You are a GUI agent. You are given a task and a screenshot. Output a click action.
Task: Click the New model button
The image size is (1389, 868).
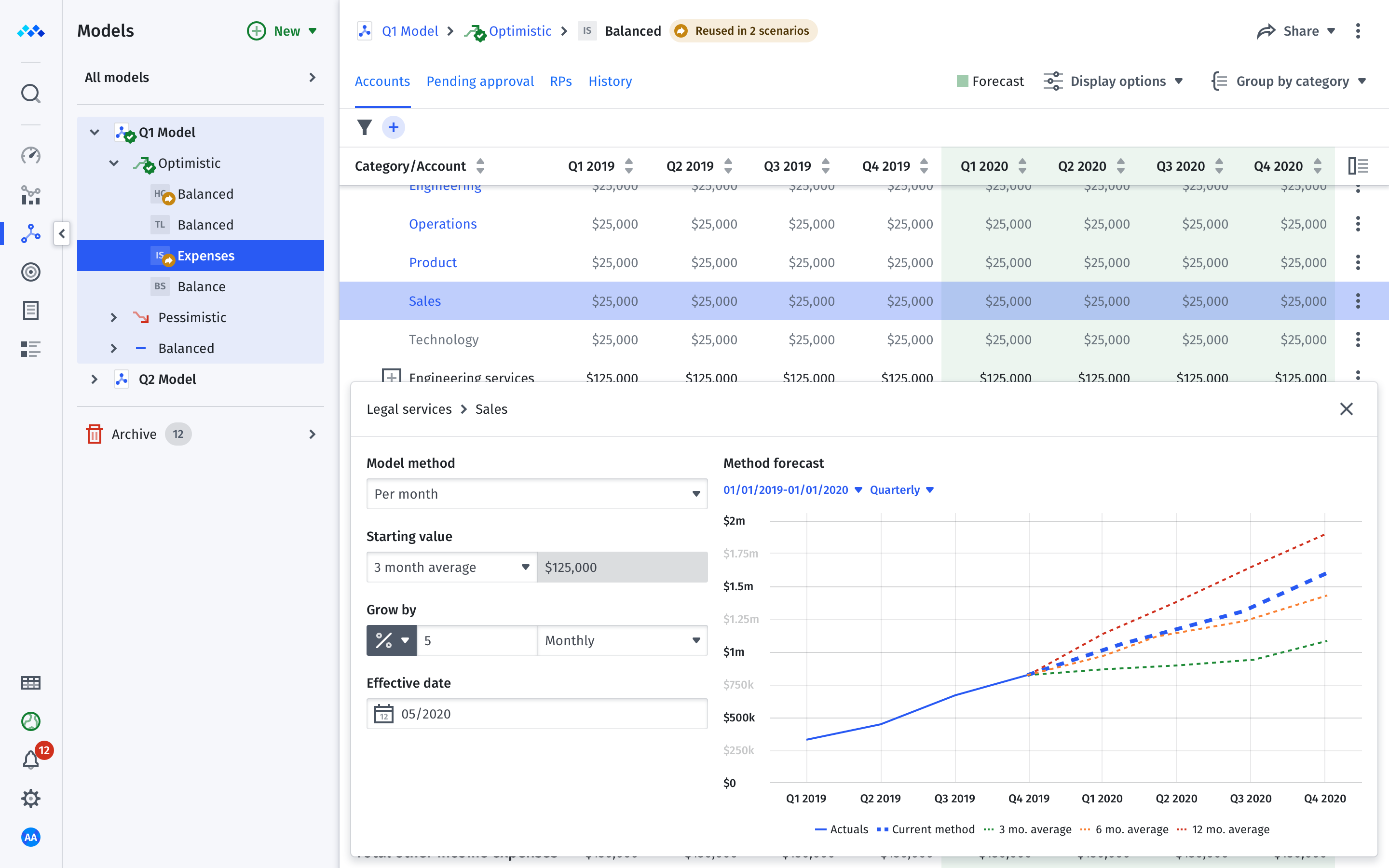[281, 31]
